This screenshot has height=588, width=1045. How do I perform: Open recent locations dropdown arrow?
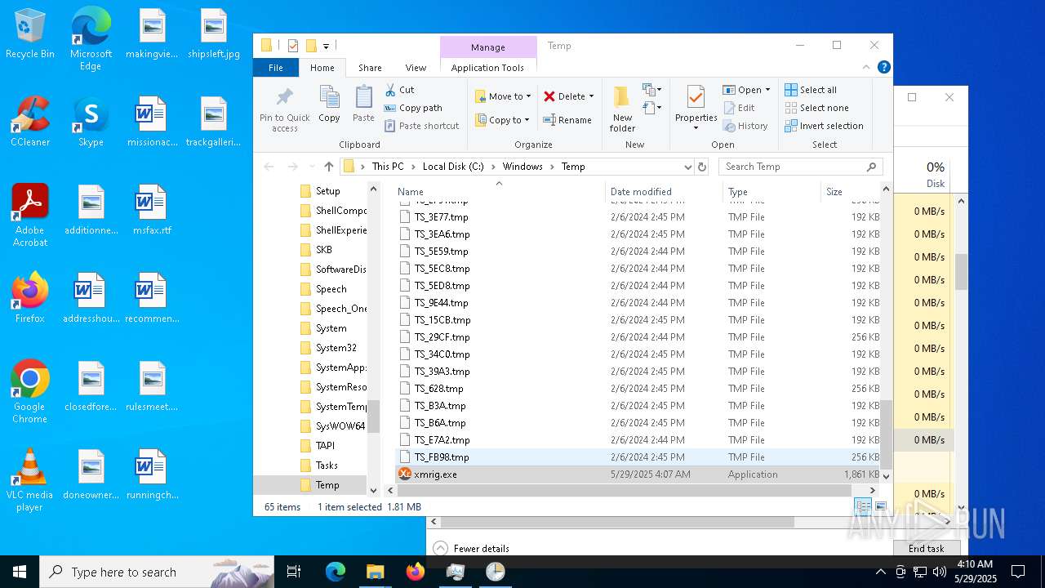311,167
